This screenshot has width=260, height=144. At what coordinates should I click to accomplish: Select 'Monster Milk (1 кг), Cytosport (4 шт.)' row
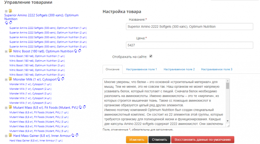pos(30,98)
